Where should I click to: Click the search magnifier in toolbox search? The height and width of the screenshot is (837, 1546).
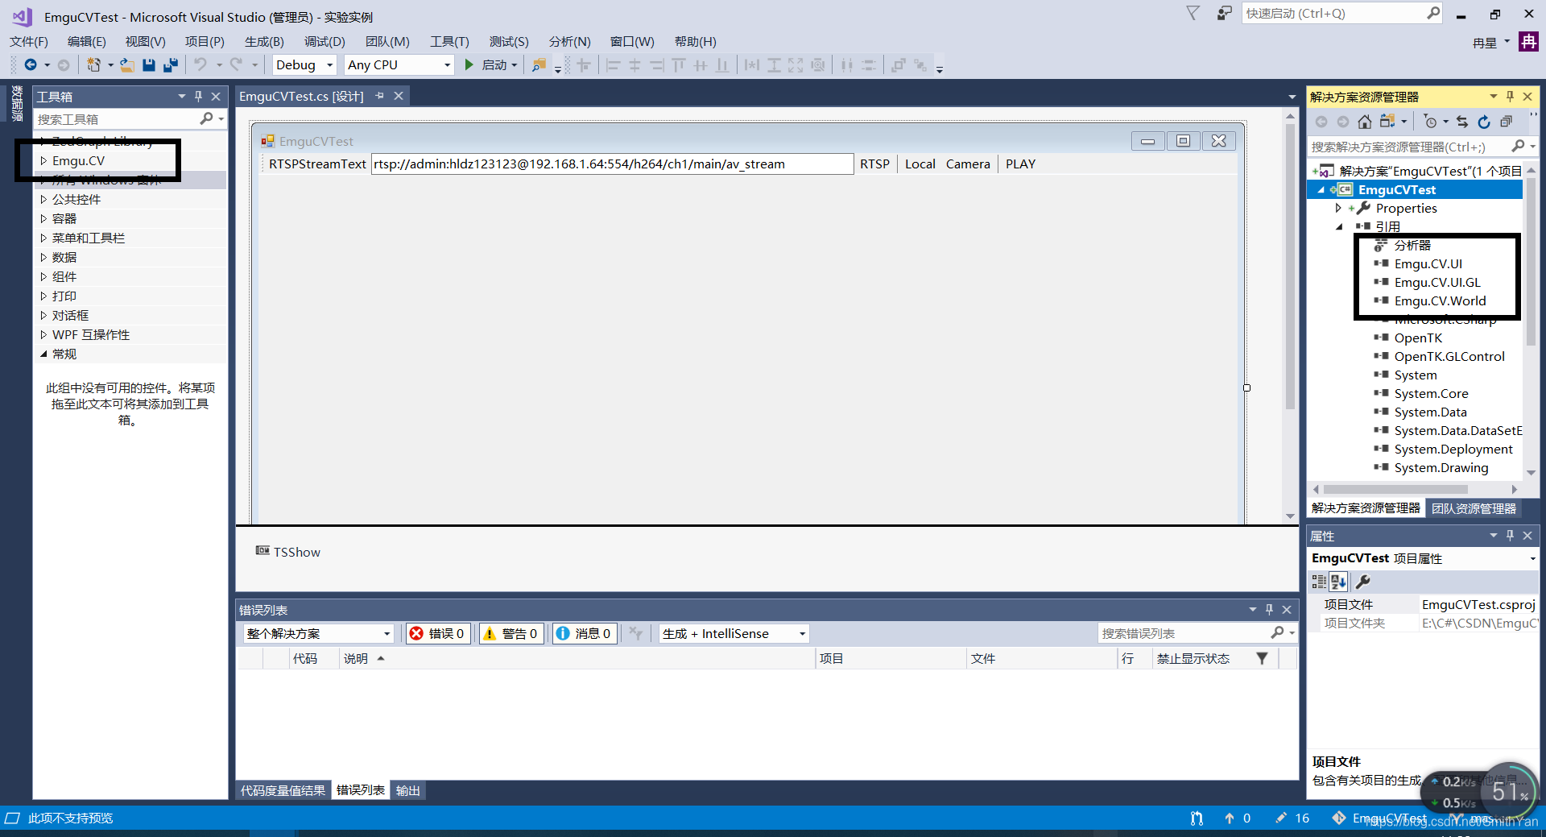click(x=206, y=118)
